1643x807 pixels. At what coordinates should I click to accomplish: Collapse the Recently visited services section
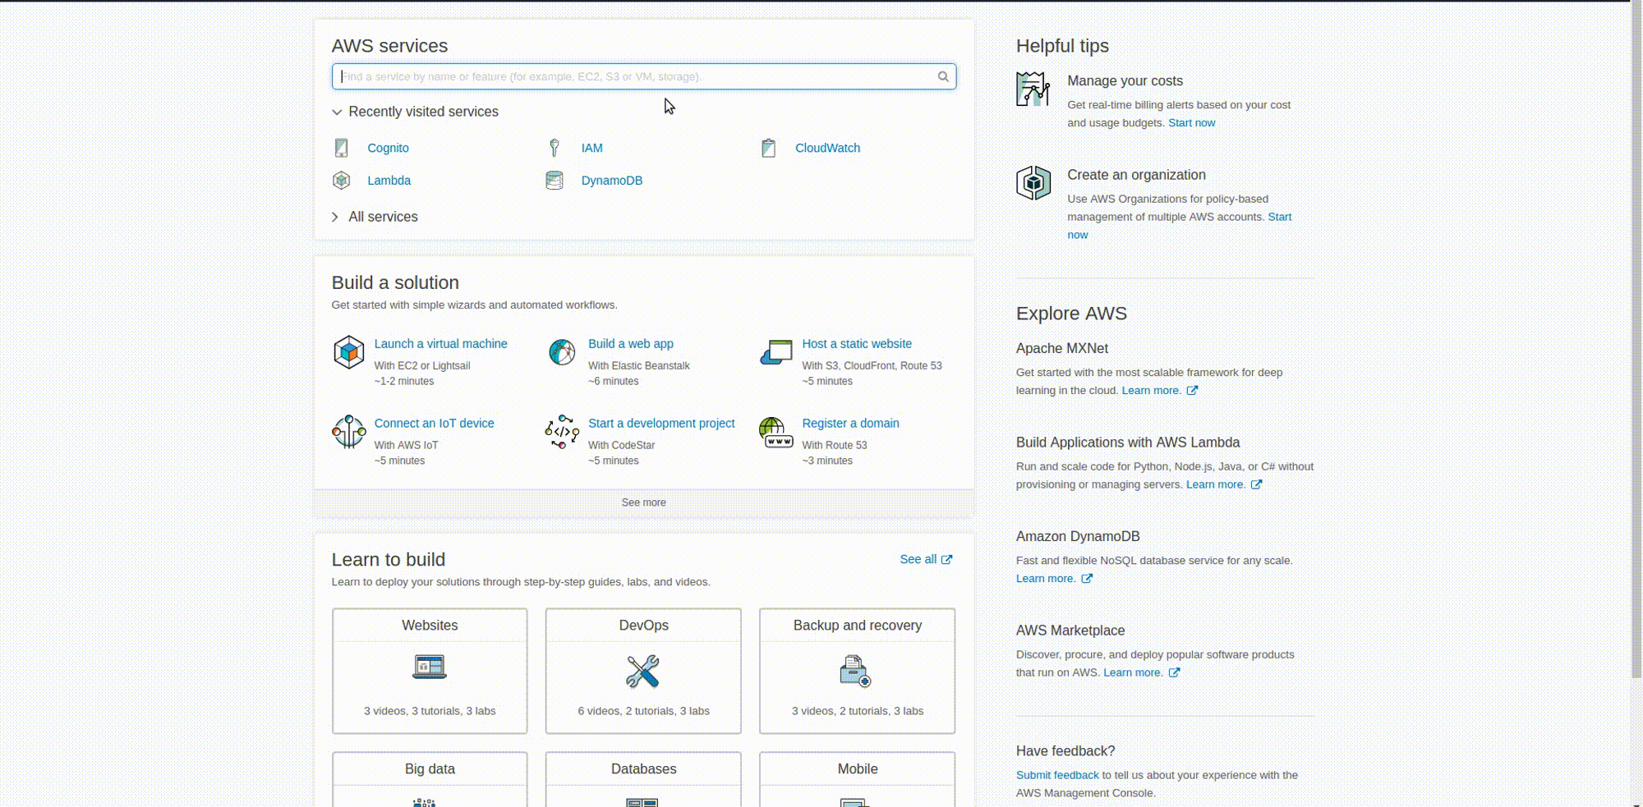point(415,112)
